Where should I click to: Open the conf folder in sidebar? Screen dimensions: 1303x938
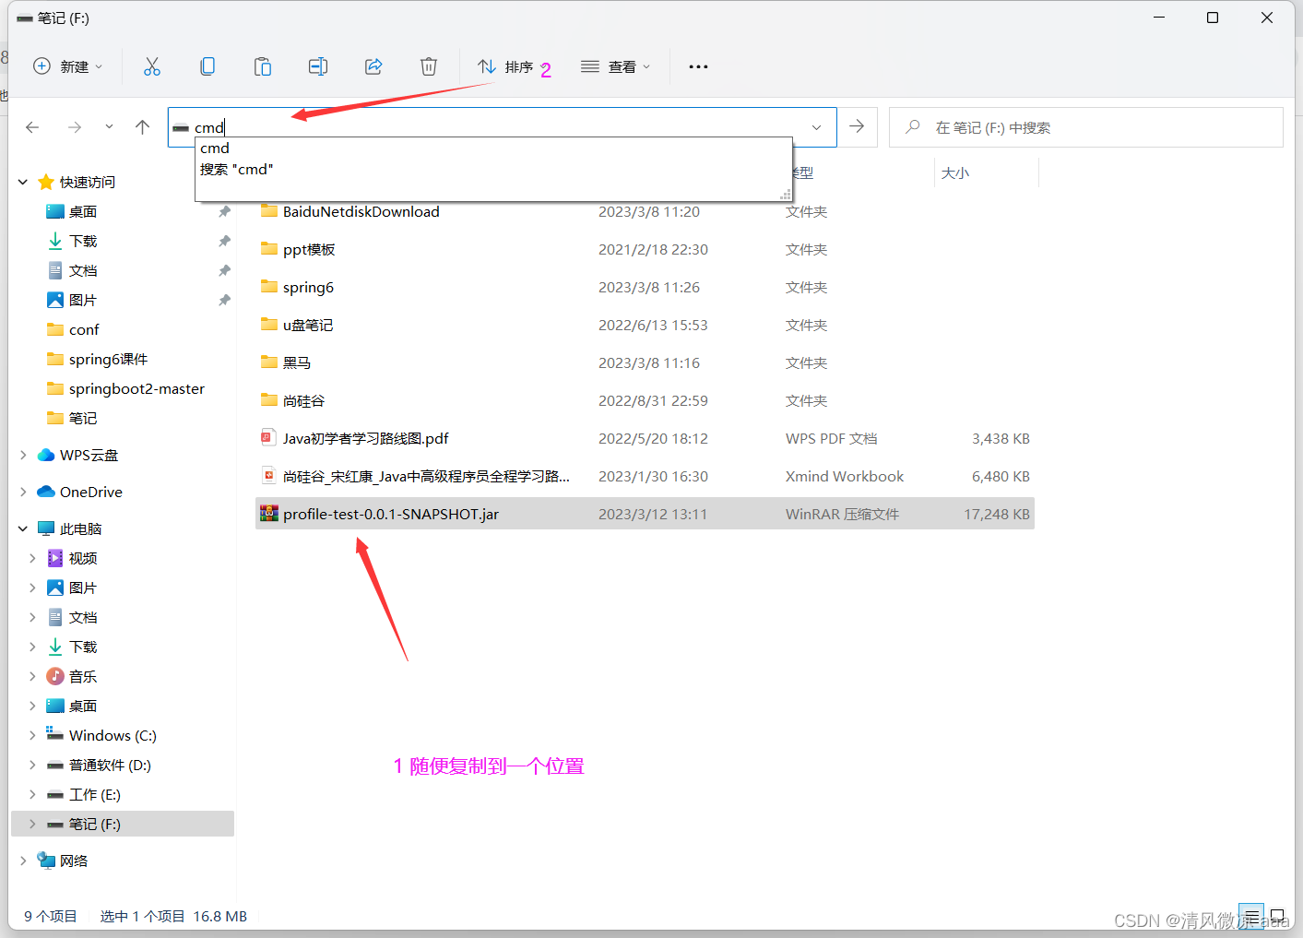pyautogui.click(x=84, y=329)
